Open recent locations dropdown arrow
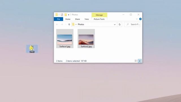The height and width of the screenshot is (102, 181). coord(66,24)
